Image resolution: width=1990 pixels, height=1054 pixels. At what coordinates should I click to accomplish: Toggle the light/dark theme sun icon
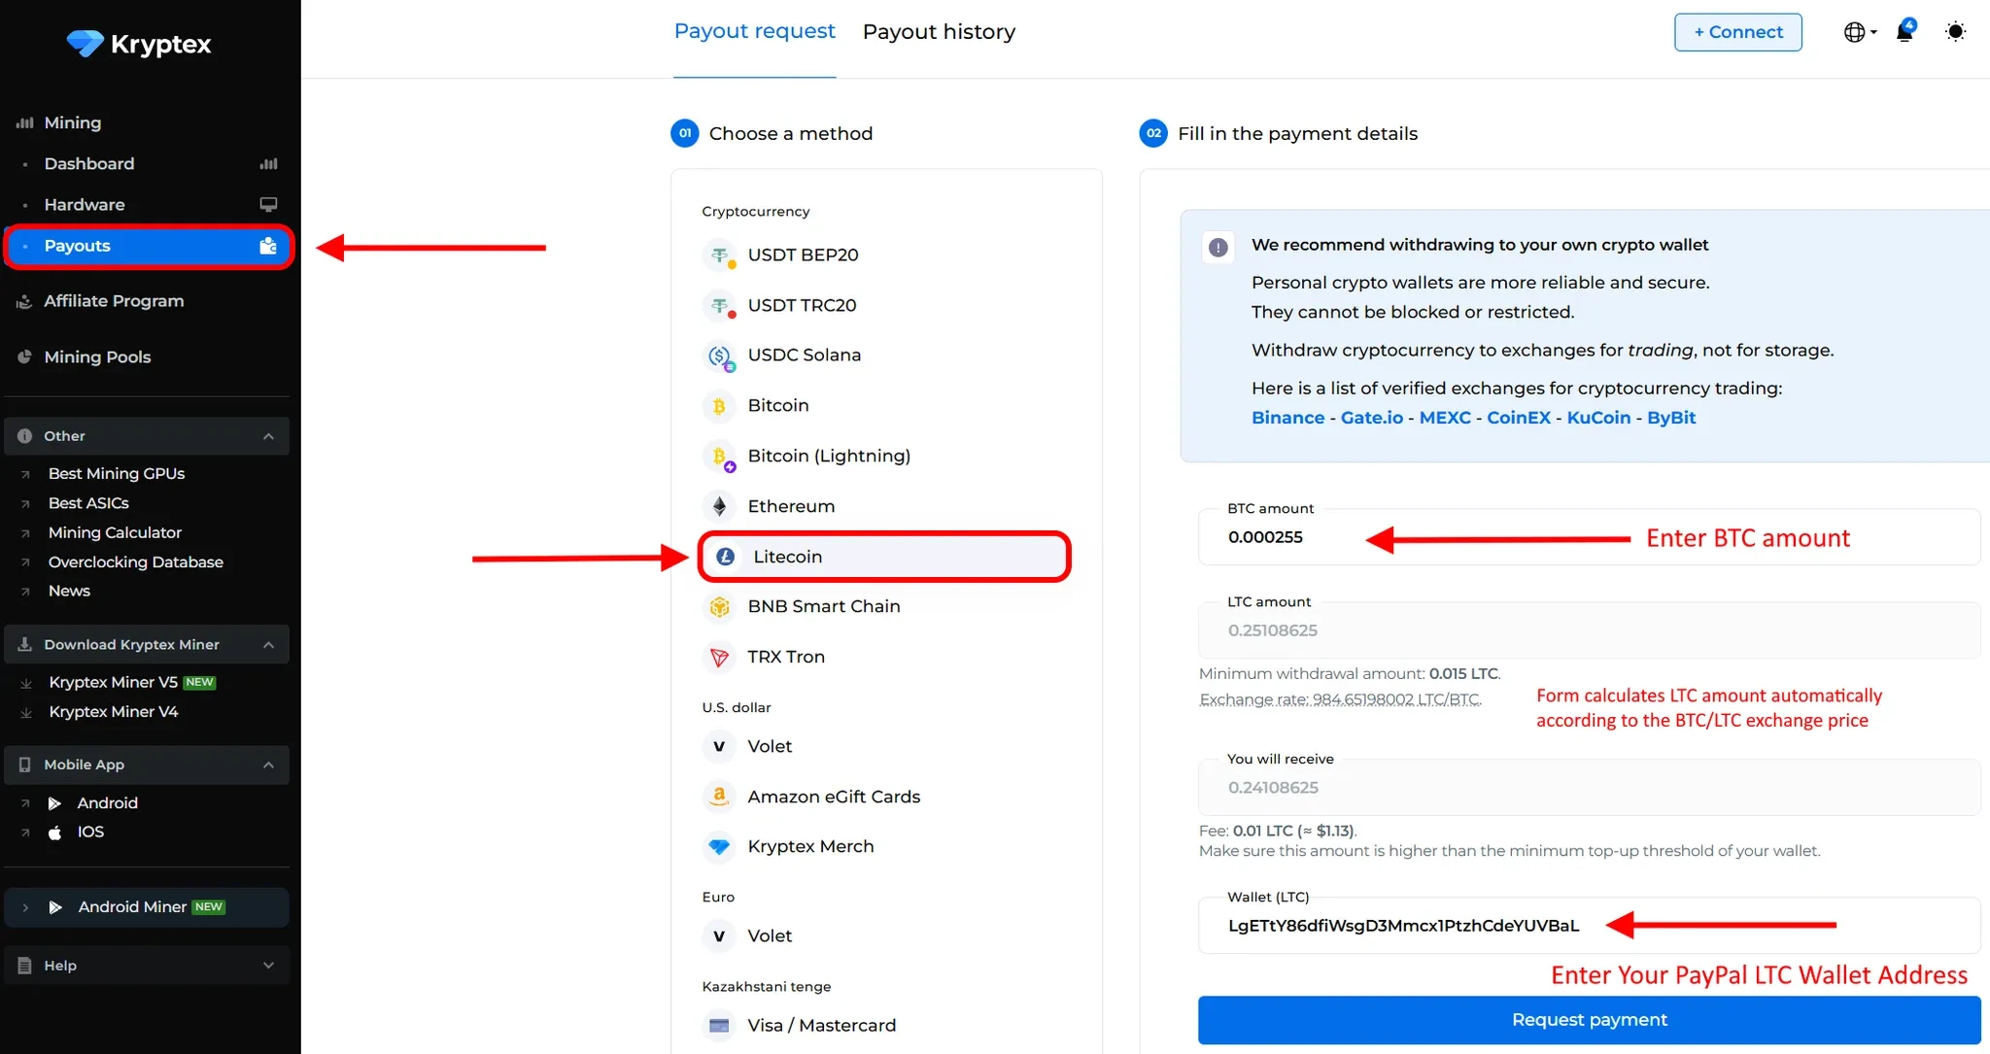point(1955,32)
